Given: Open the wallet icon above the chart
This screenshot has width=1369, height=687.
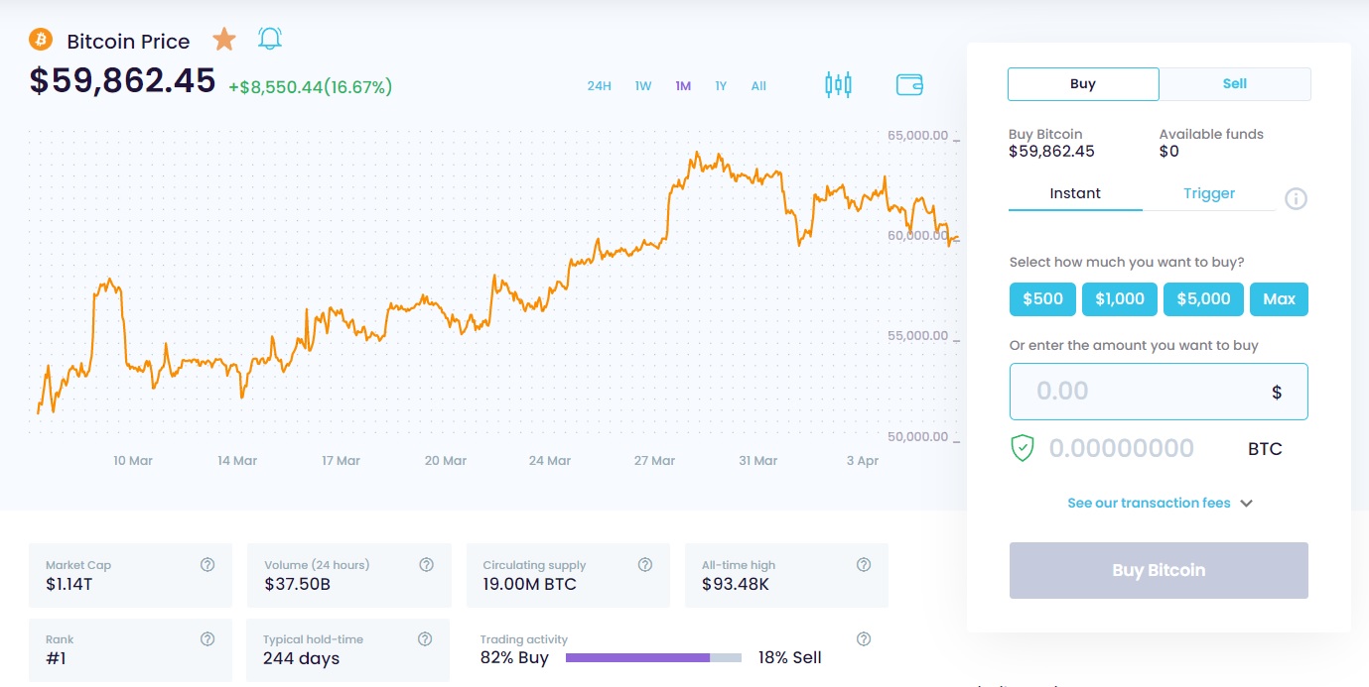Looking at the screenshot, I should [x=910, y=84].
